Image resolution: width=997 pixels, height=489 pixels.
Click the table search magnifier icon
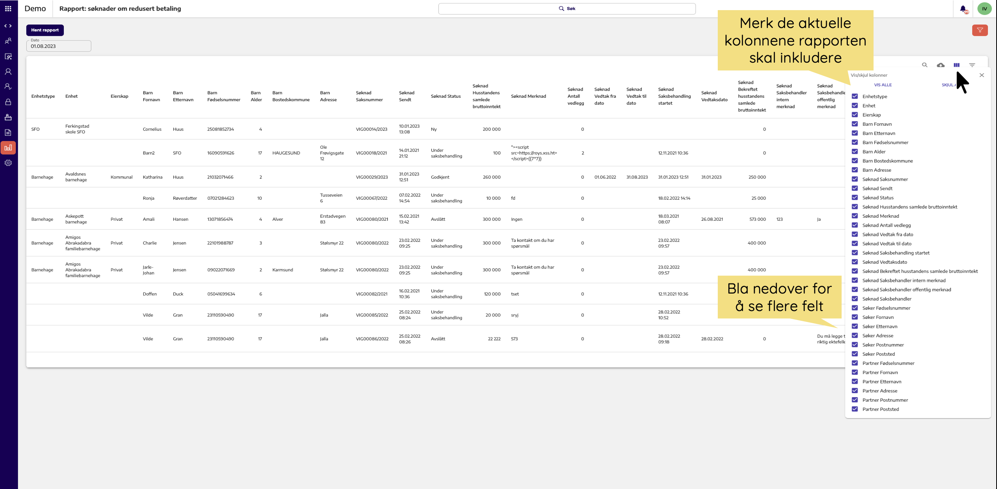925,65
